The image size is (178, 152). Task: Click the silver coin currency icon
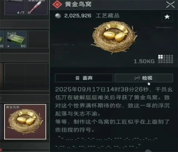(58, 16)
